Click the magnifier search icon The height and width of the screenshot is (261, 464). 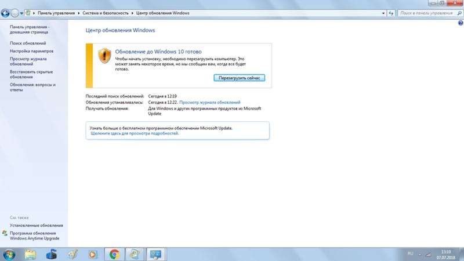point(459,13)
